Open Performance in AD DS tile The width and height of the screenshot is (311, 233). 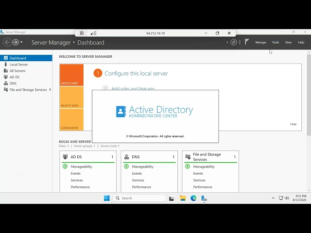80,187
